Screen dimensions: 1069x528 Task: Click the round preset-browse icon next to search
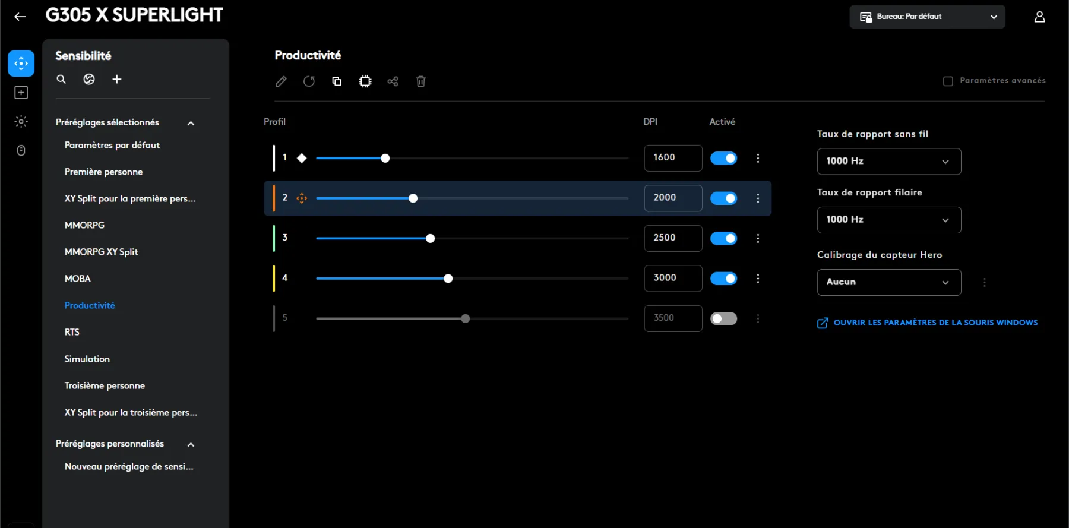[x=89, y=79]
